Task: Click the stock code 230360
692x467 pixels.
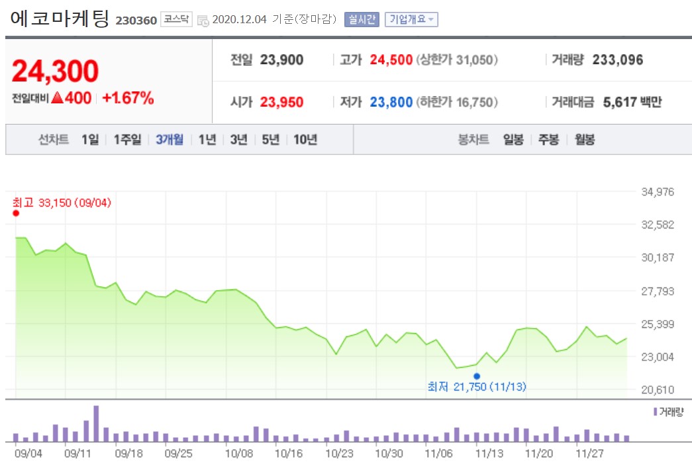Action: coord(136,21)
